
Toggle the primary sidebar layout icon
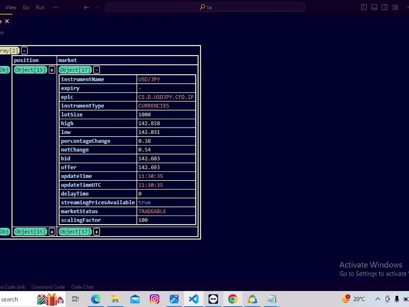(x=364, y=7)
